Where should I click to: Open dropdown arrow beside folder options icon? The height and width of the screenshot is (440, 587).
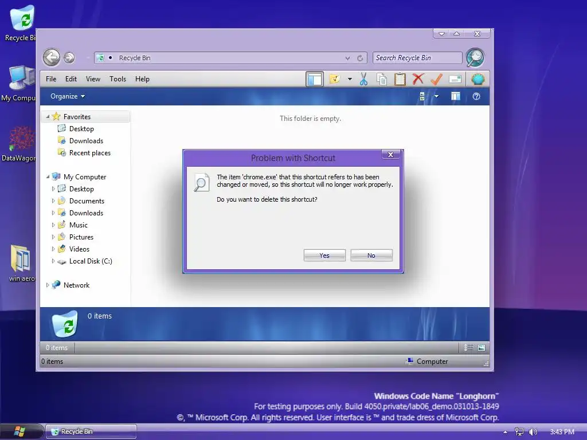350,79
